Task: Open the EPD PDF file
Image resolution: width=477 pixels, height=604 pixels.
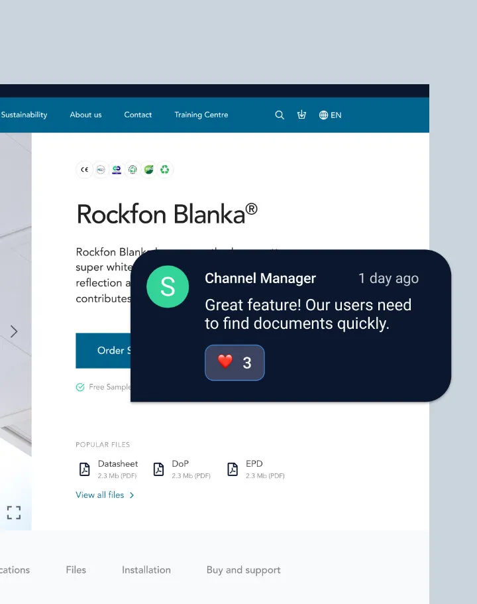Action: [x=256, y=469]
